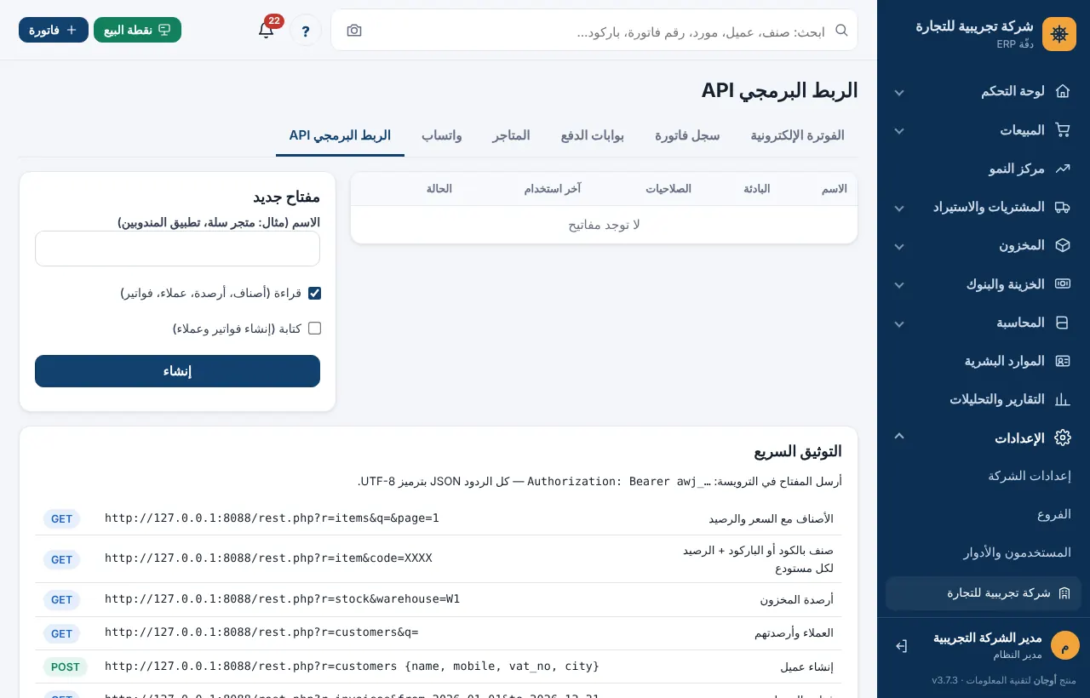Click the شركة تجريبية للتجارة company switcher
The width and height of the screenshot is (1090, 698).
pyautogui.click(x=984, y=593)
